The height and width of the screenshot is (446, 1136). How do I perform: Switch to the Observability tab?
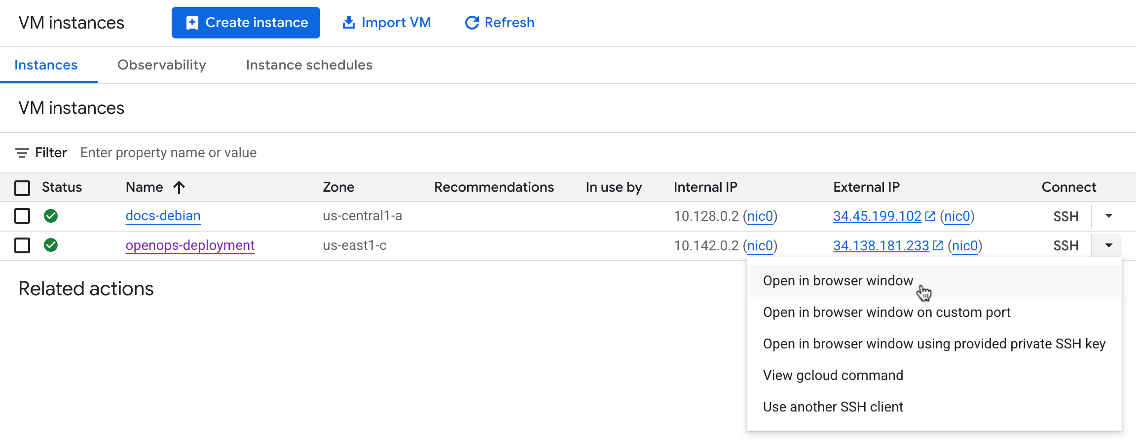click(161, 65)
